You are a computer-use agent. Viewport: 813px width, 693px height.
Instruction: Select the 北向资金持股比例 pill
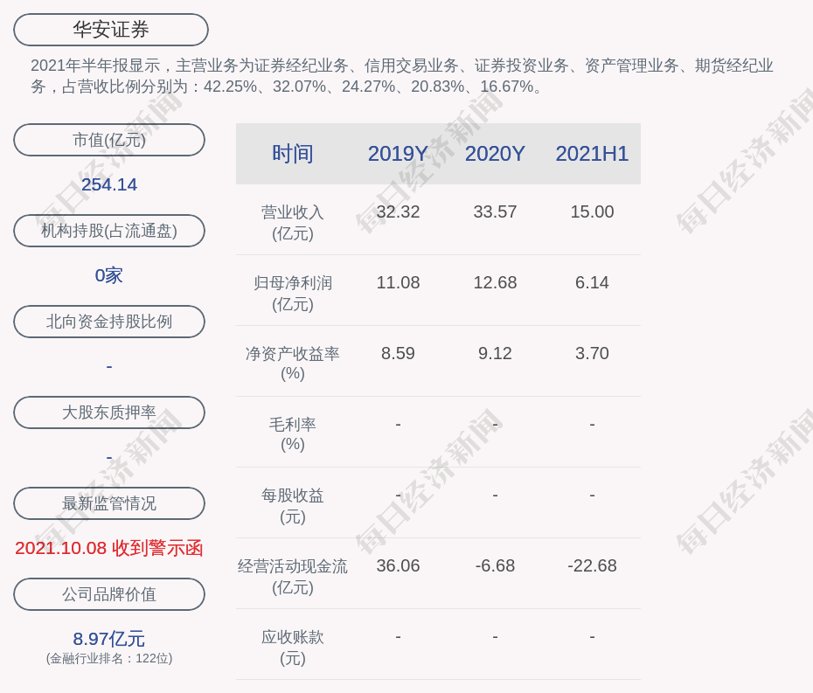coord(109,322)
